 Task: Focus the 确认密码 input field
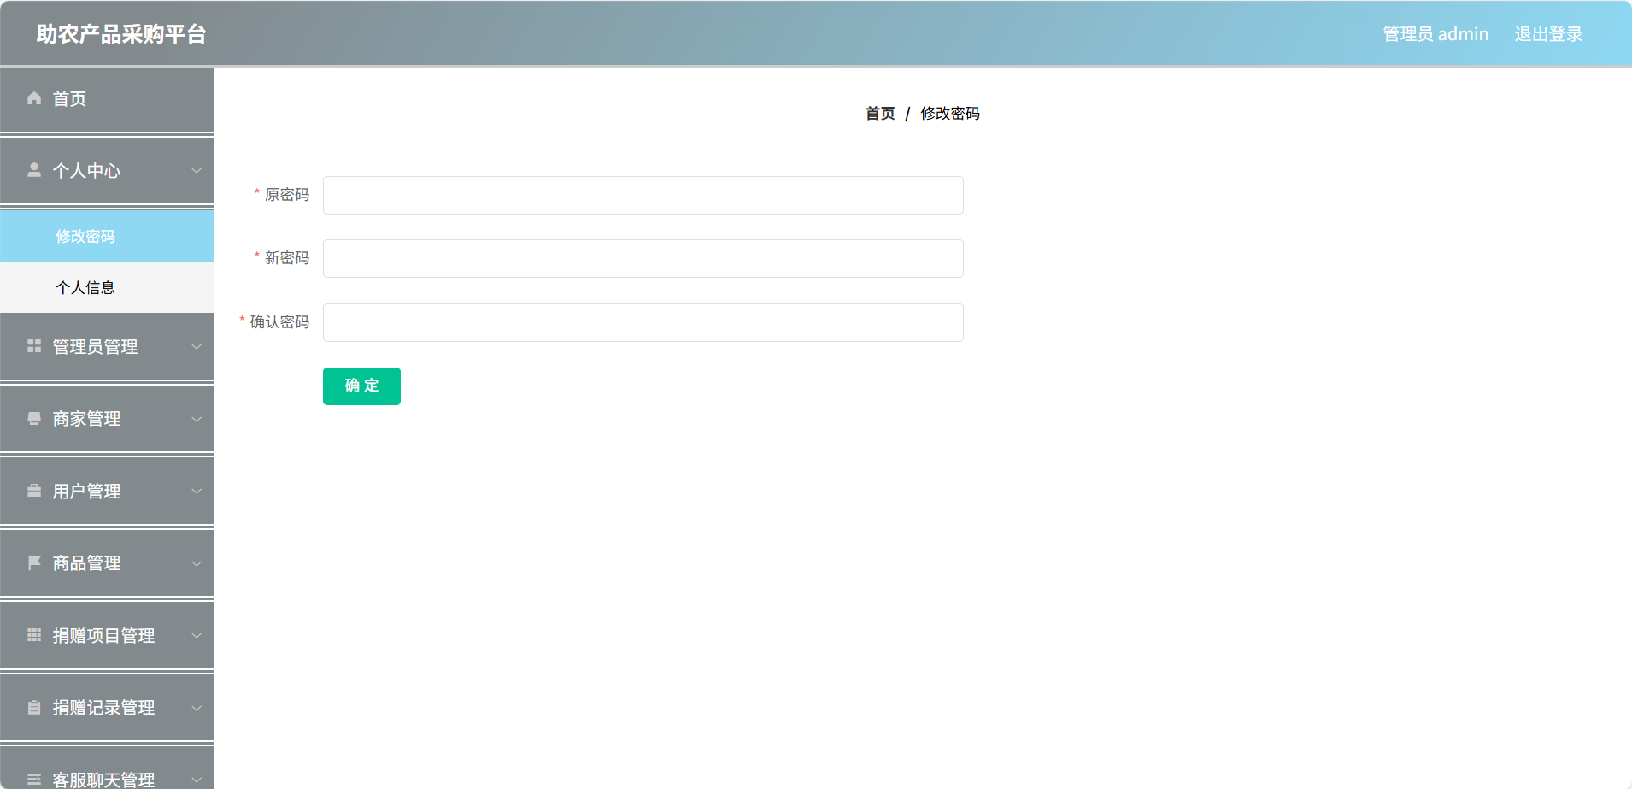[x=643, y=322]
